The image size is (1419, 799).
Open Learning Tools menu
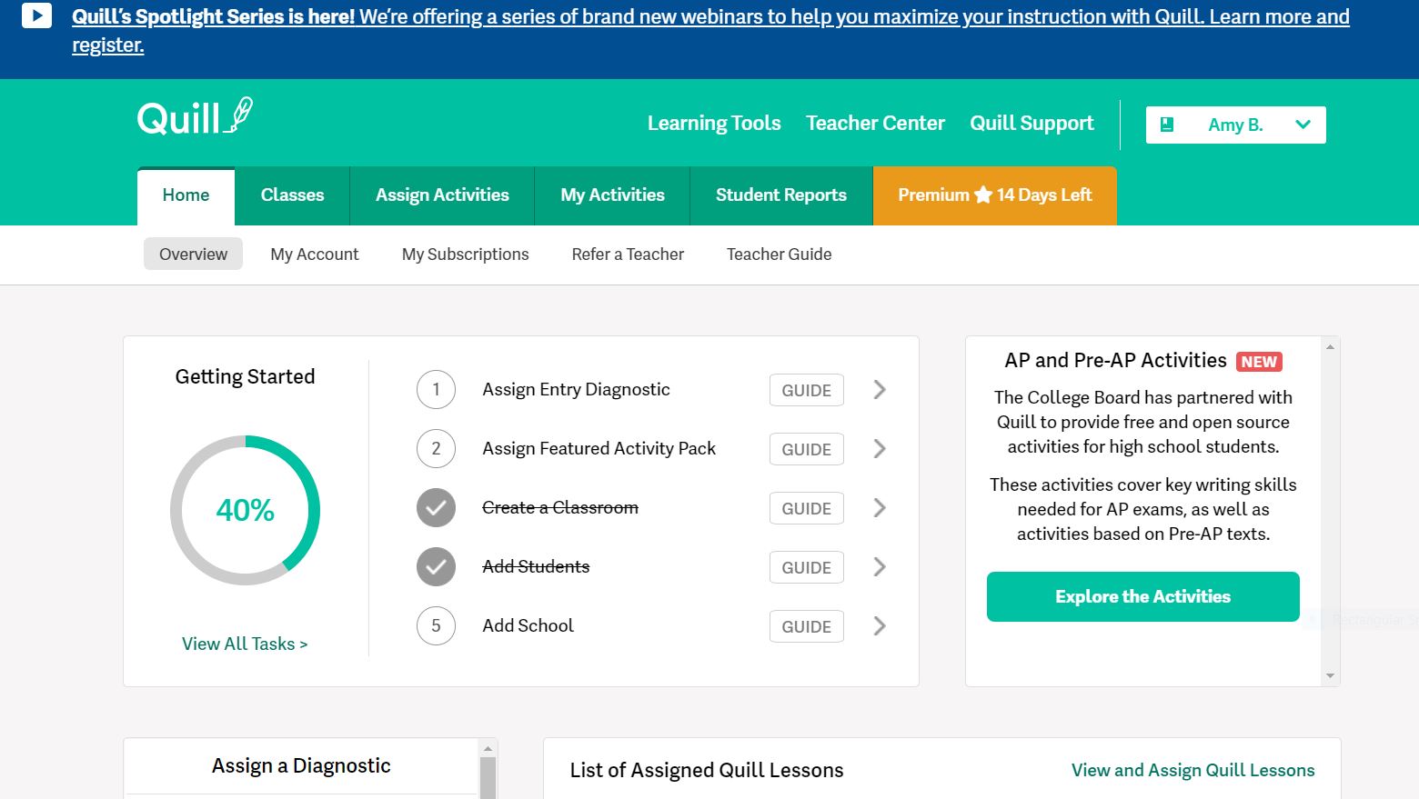[x=714, y=124]
